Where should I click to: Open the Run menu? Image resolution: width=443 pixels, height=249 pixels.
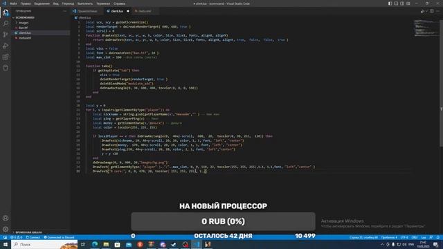pos(85,3)
